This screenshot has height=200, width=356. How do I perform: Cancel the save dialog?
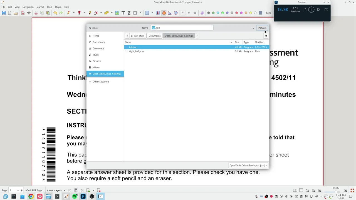[93, 28]
